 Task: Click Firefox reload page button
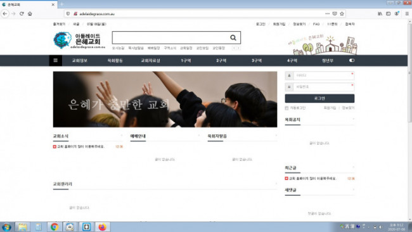tap(22, 14)
